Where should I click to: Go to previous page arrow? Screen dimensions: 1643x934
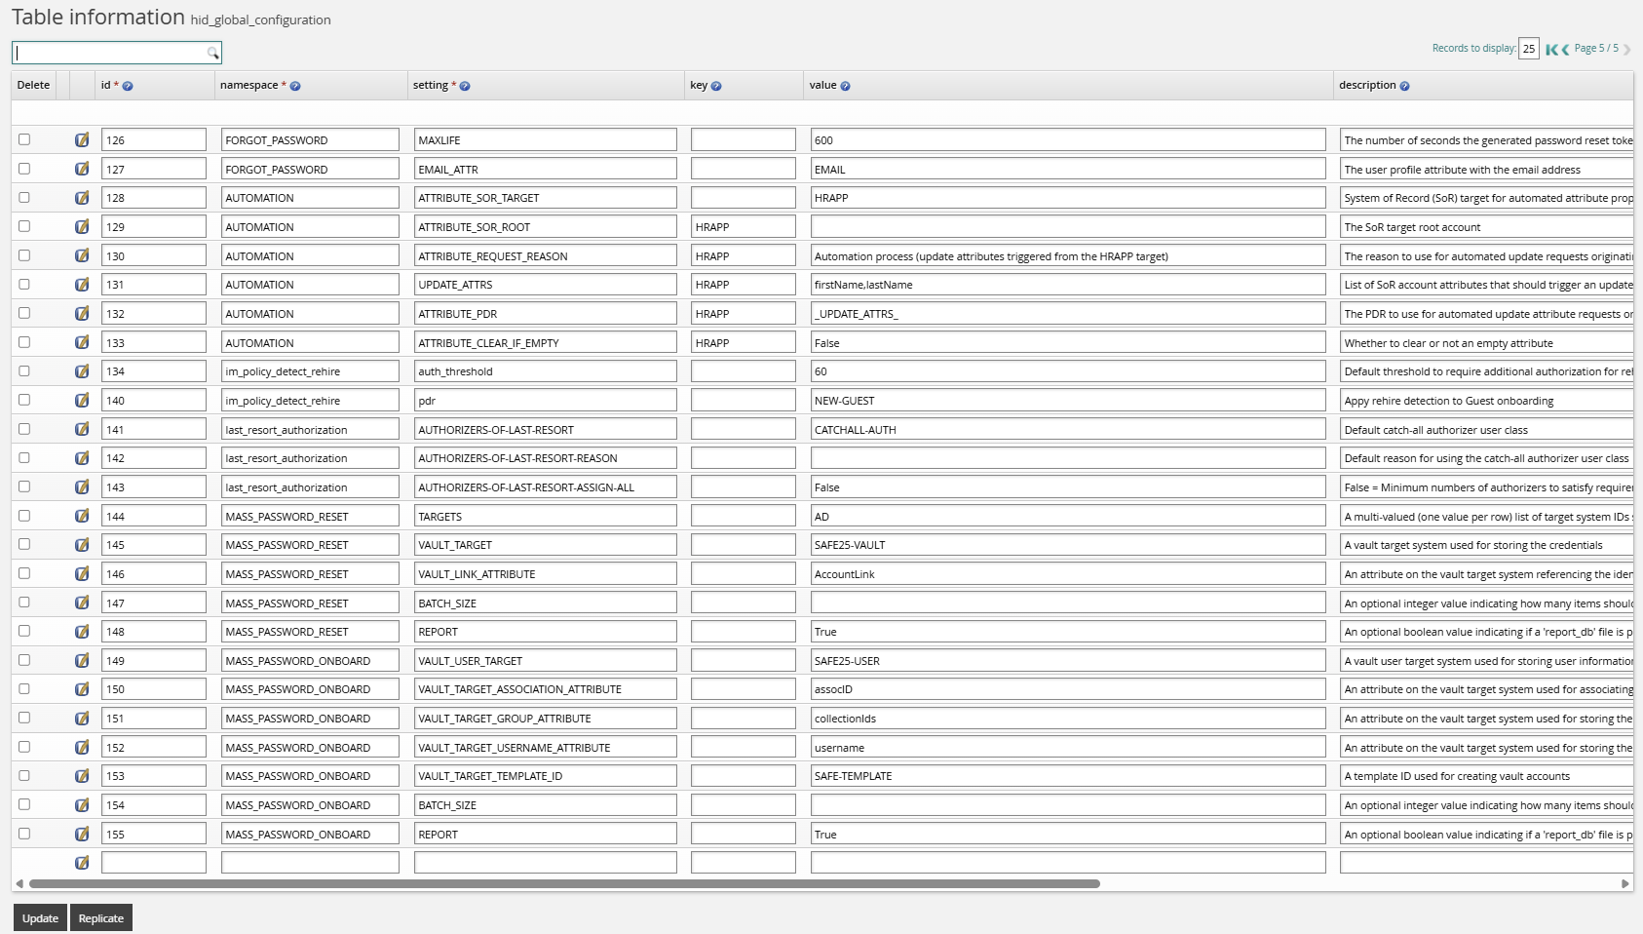[1565, 49]
